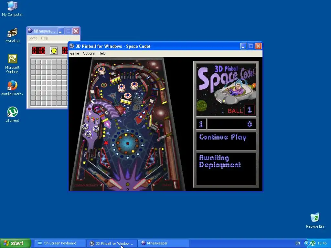Viewport: 331px width, 248px height.
Task: Close the Minesweeper window
Action: click(x=76, y=31)
